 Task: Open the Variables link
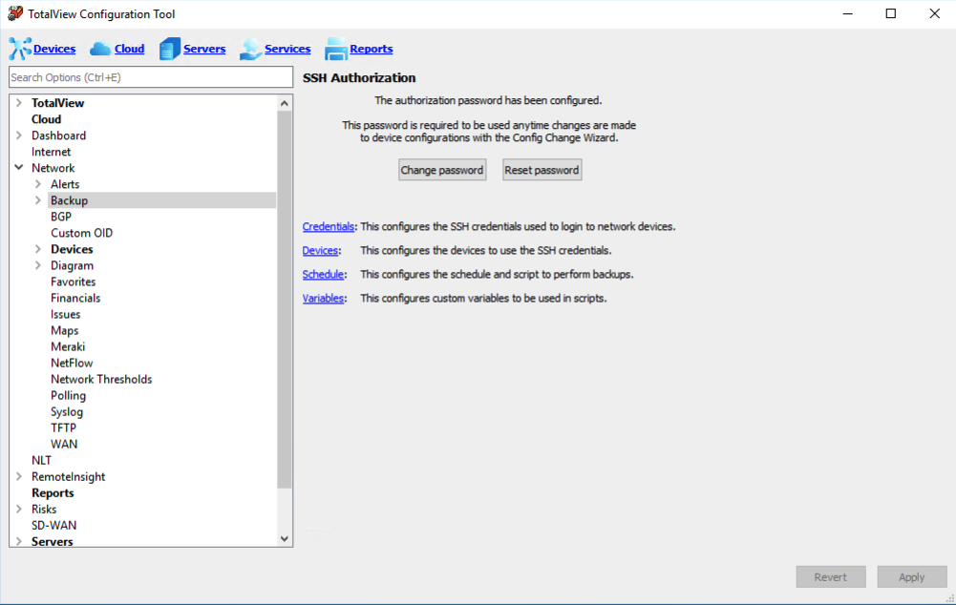[x=323, y=299]
